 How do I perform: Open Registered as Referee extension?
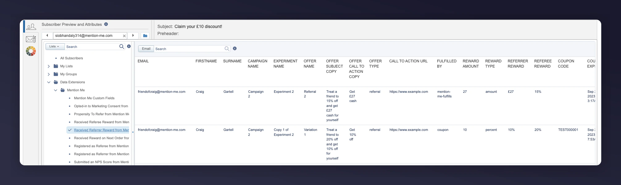[101, 146]
